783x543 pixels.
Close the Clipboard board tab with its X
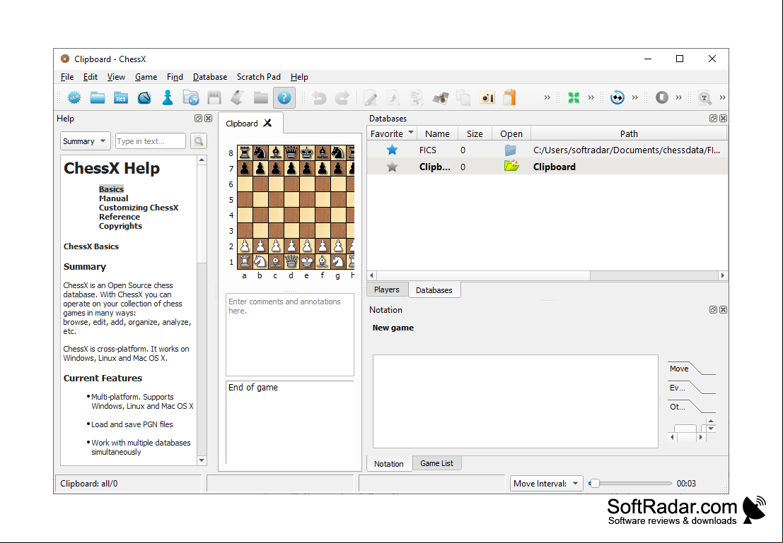tap(267, 123)
